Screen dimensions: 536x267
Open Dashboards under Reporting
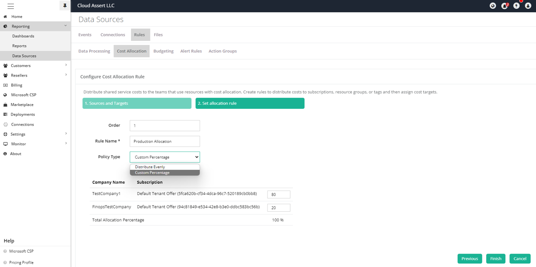pos(23,36)
